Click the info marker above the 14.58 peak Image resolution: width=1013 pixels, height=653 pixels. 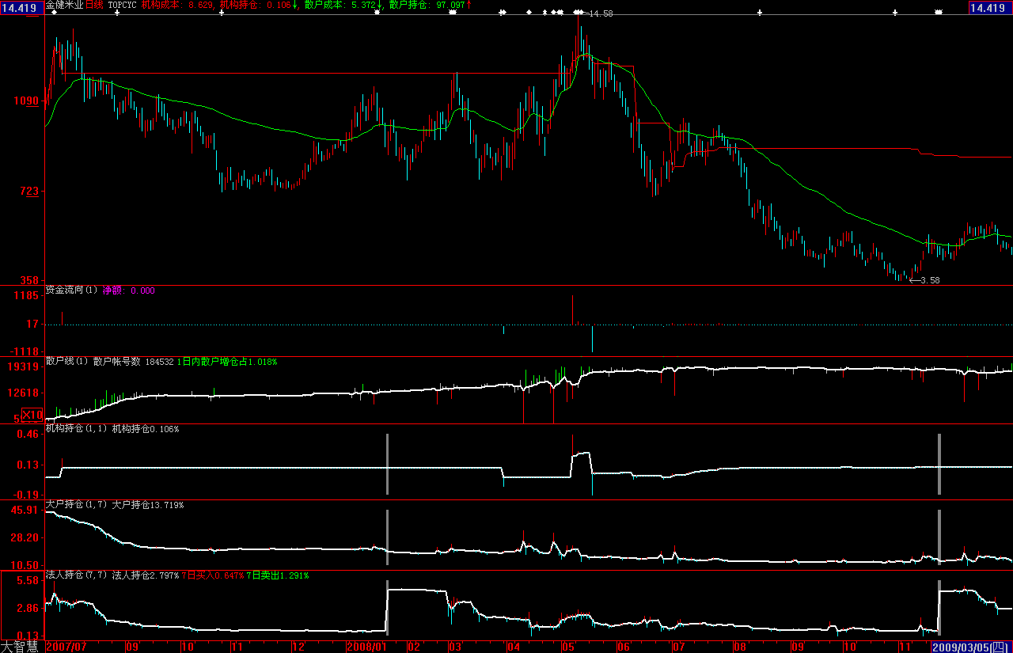click(578, 13)
